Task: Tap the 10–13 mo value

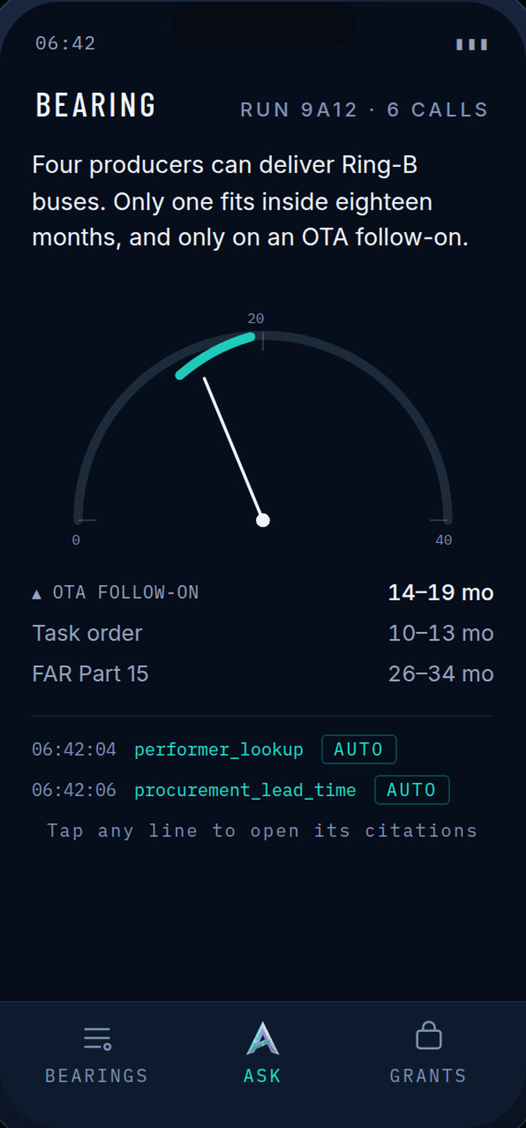Action: (x=441, y=633)
